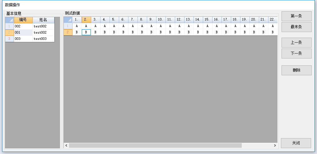Select row header 1 in 基本信息
This screenshot has width=317, height=154.
[10, 26]
